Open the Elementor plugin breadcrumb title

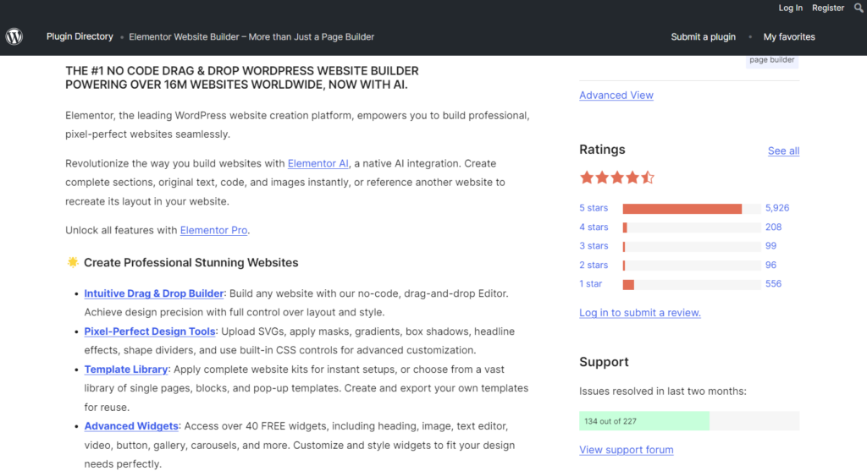pyautogui.click(x=251, y=37)
